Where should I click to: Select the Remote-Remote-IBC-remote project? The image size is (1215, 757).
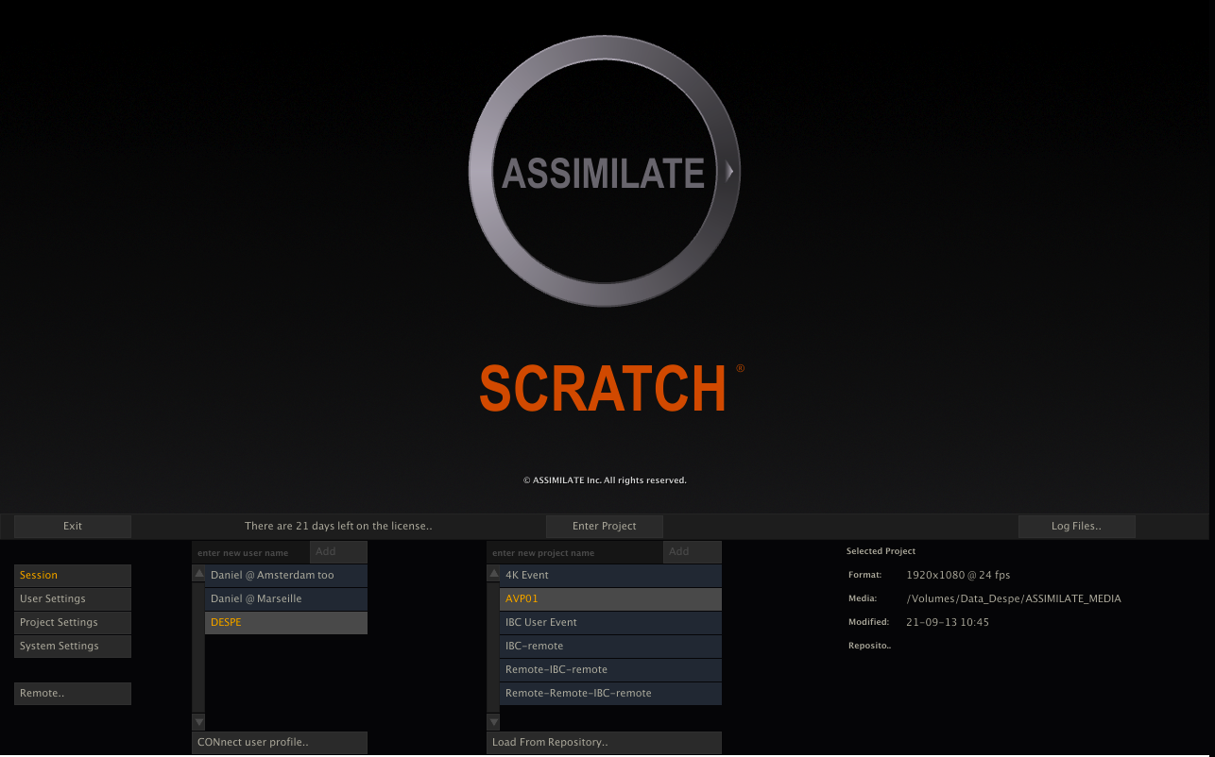pos(610,693)
